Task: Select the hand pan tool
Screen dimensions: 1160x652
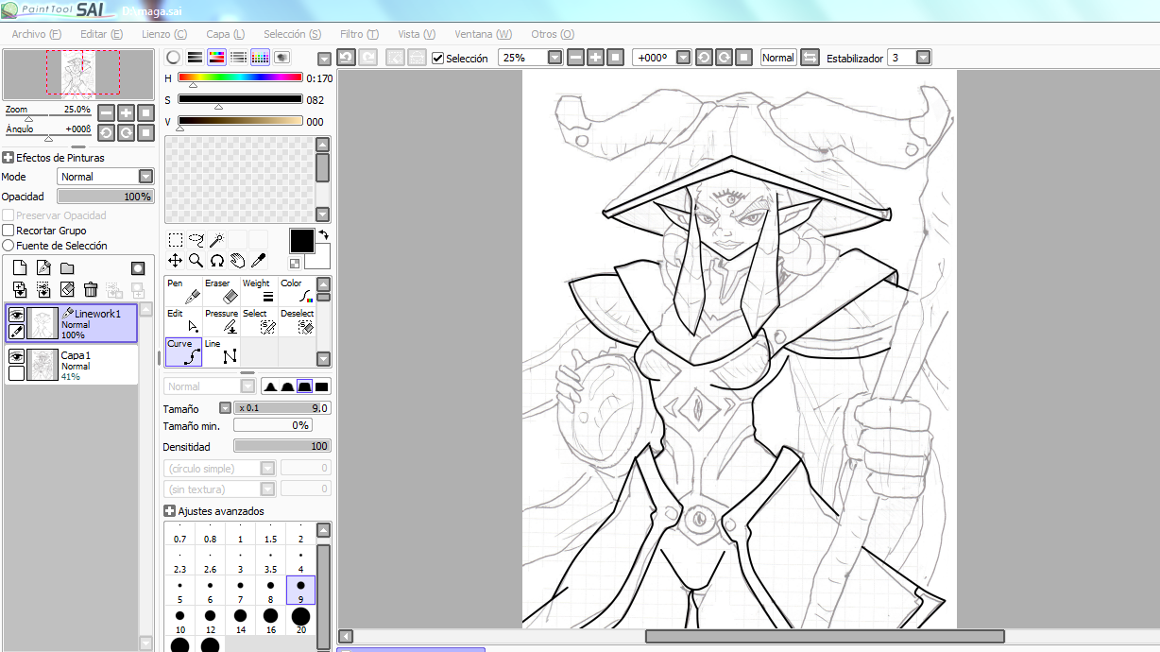Action: [238, 260]
